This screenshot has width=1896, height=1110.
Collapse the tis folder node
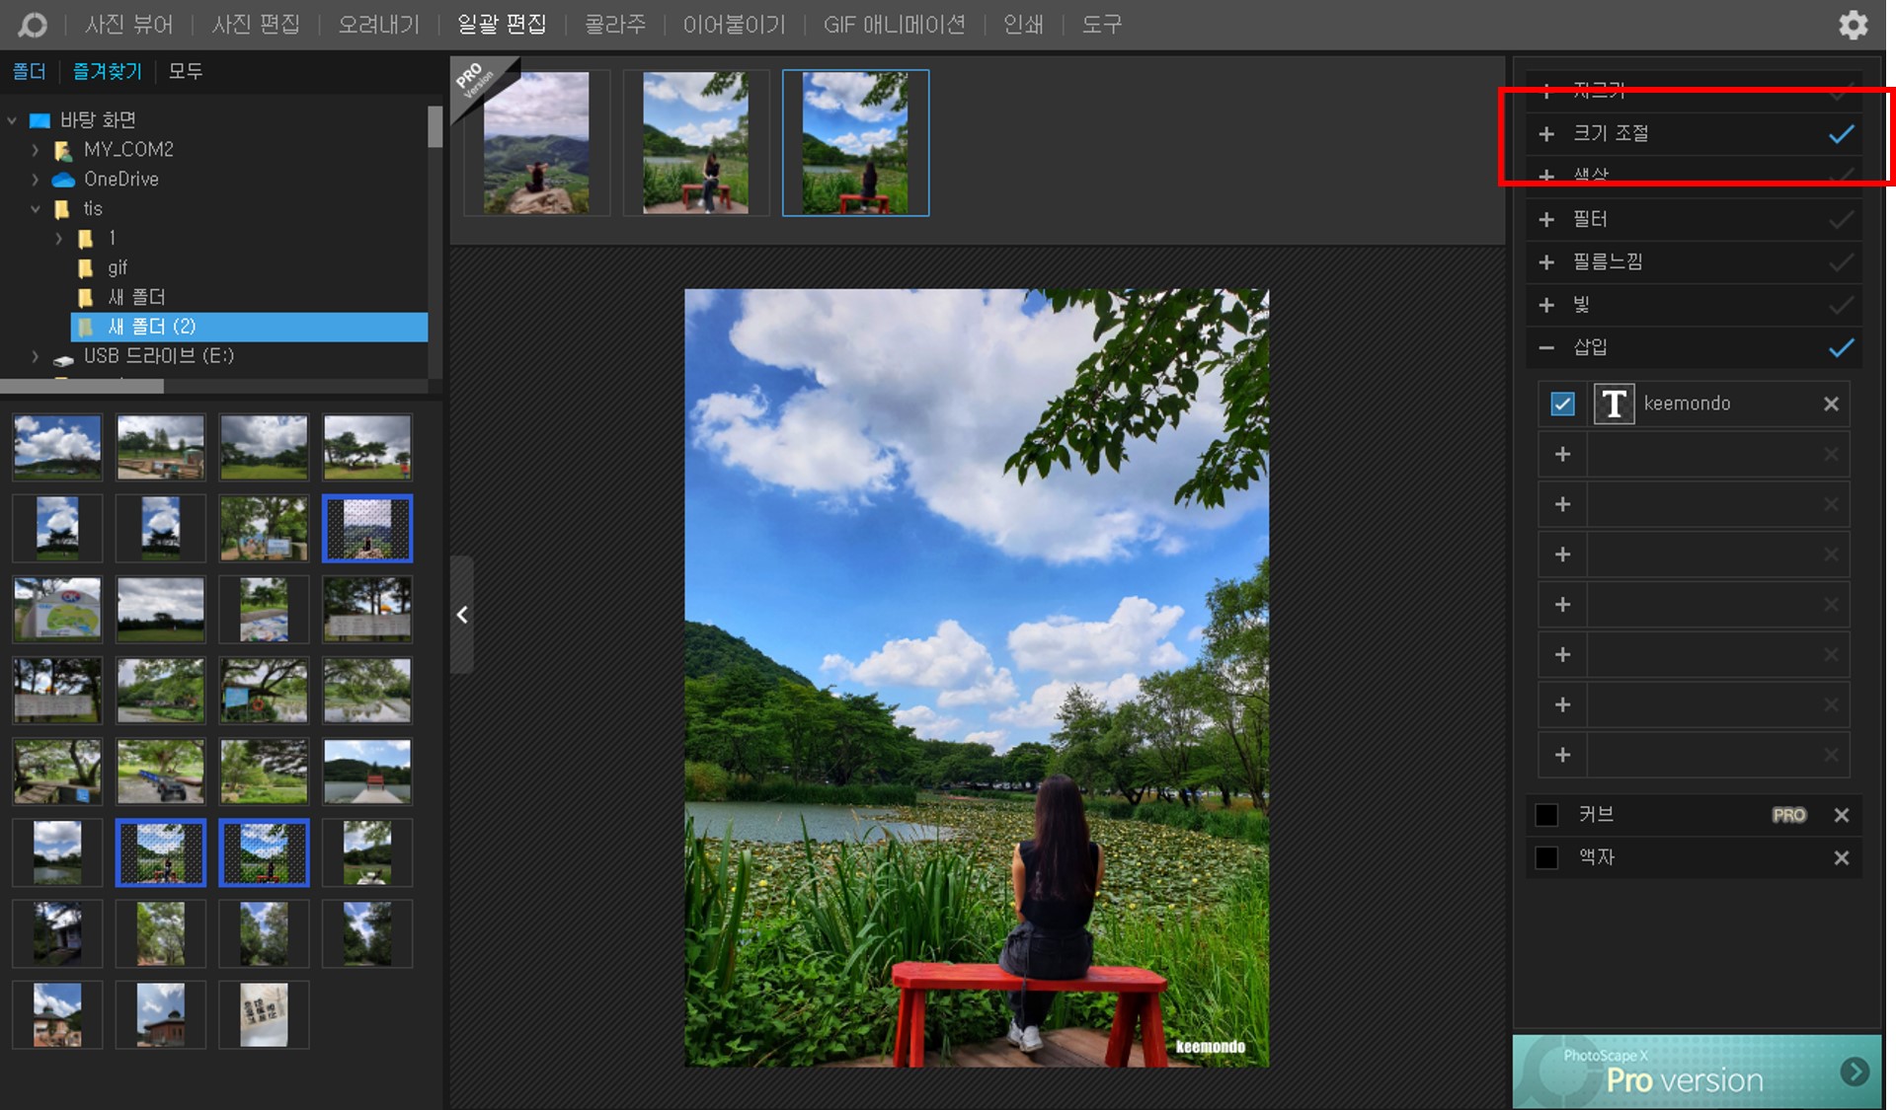tap(36, 209)
